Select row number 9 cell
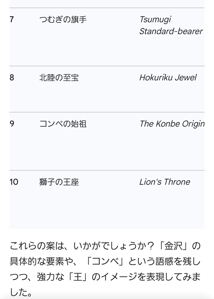 12,124
